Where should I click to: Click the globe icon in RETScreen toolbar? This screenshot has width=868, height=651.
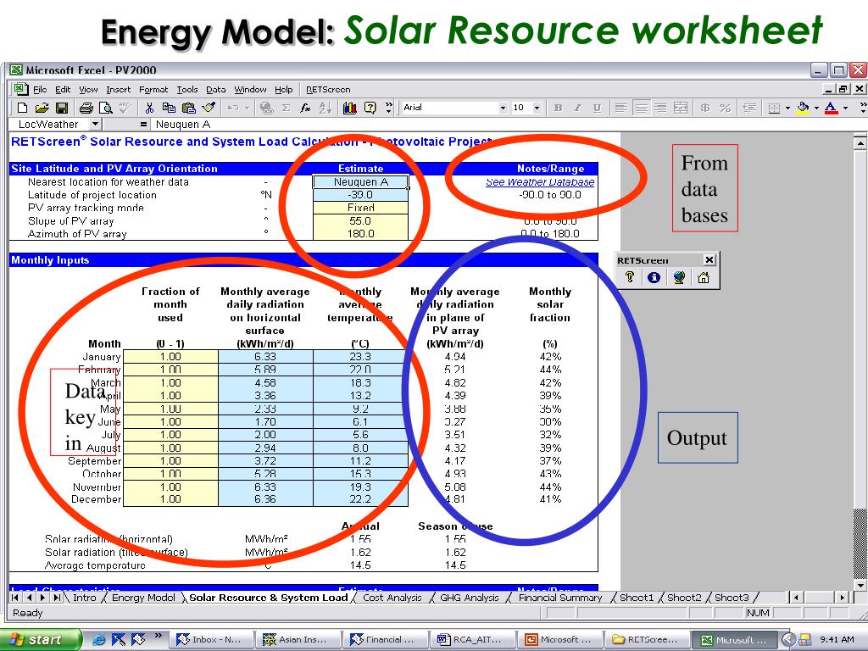[x=679, y=277]
